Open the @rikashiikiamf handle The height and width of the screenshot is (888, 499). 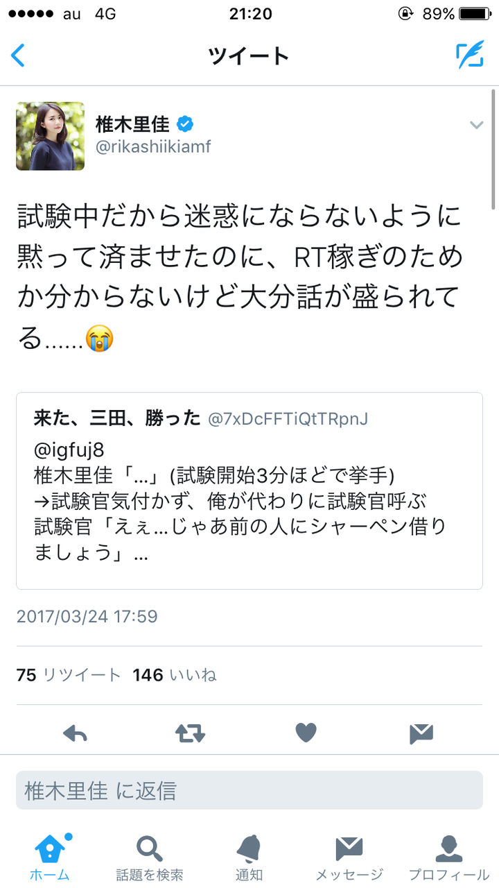pos(153,147)
